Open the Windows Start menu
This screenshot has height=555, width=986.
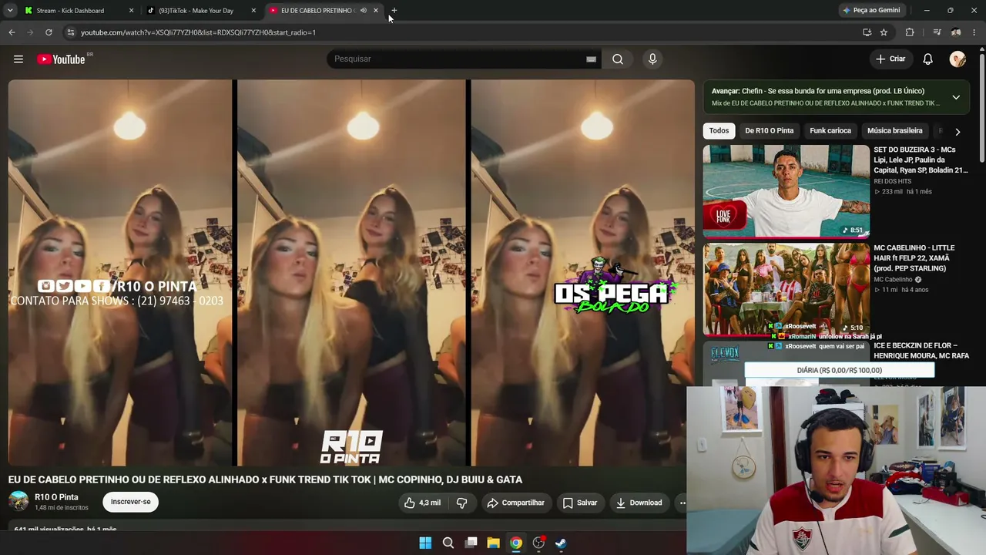tap(425, 543)
